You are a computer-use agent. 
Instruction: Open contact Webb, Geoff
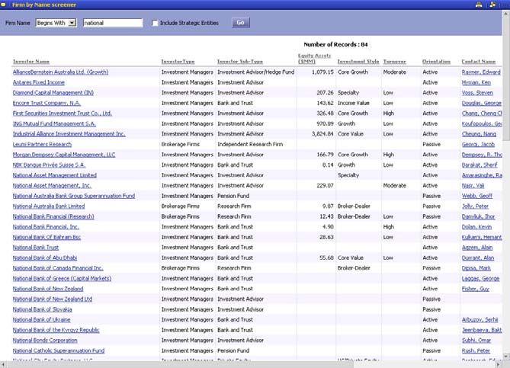pyautogui.click(x=476, y=196)
